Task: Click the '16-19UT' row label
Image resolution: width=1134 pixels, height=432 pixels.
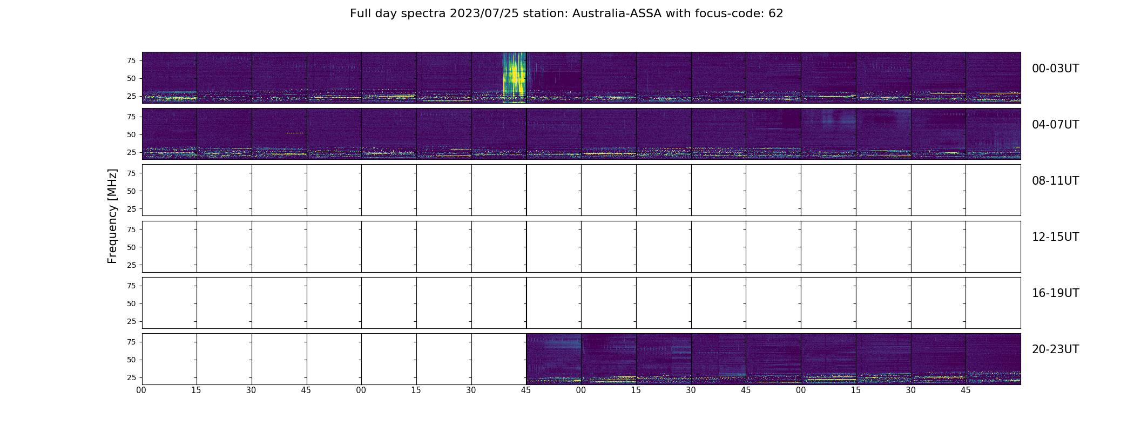Action: click(x=1055, y=293)
